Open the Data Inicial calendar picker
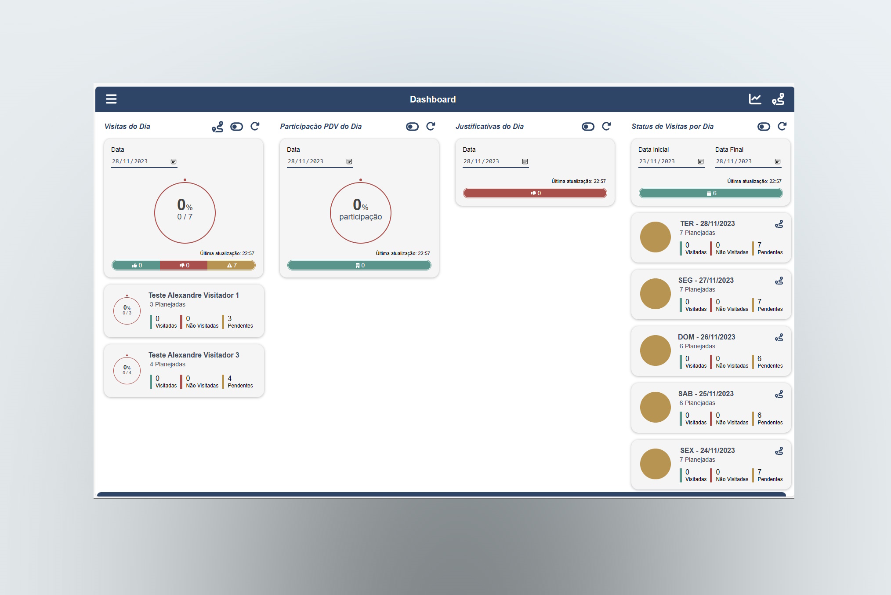891x595 pixels. pos(701,161)
